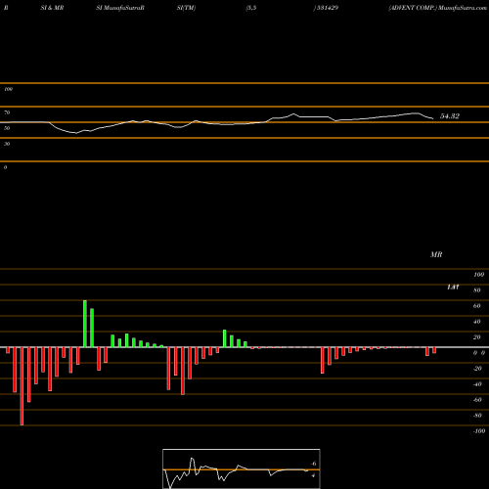
Task: Click the MR axis label 60
Action: (x=476, y=306)
